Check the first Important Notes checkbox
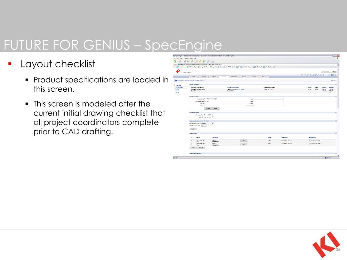This screenshot has width=347, height=260. coord(213,115)
